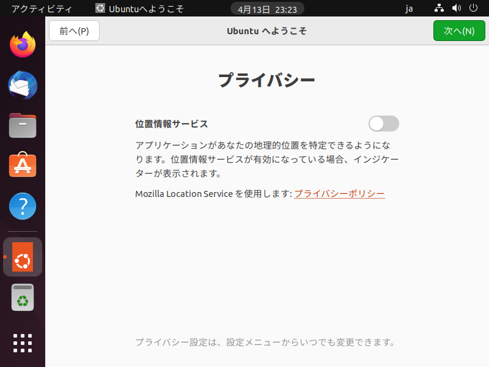Open the アクティビティ overview

(42, 9)
